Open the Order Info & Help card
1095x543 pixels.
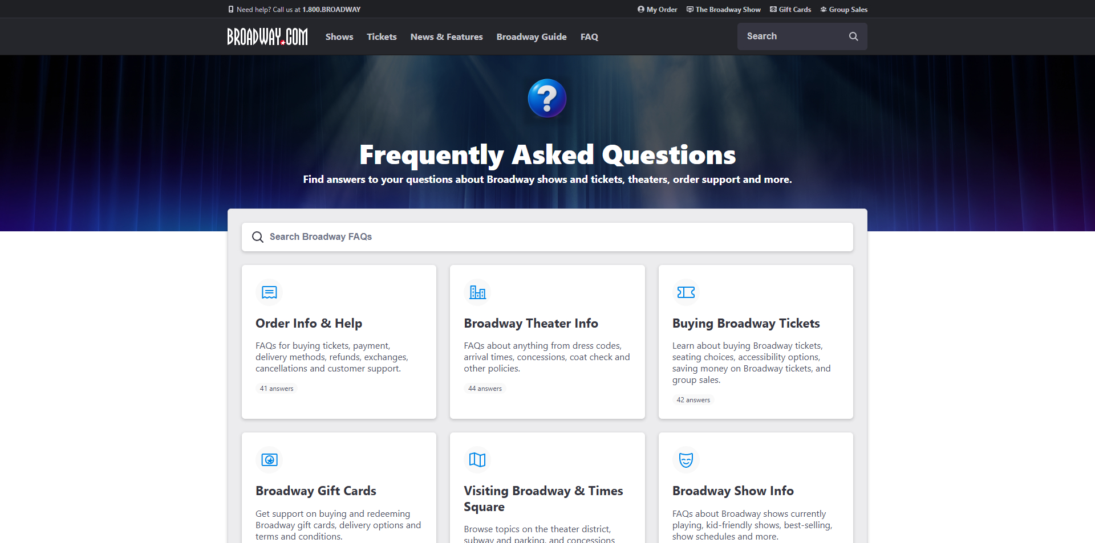(339, 341)
